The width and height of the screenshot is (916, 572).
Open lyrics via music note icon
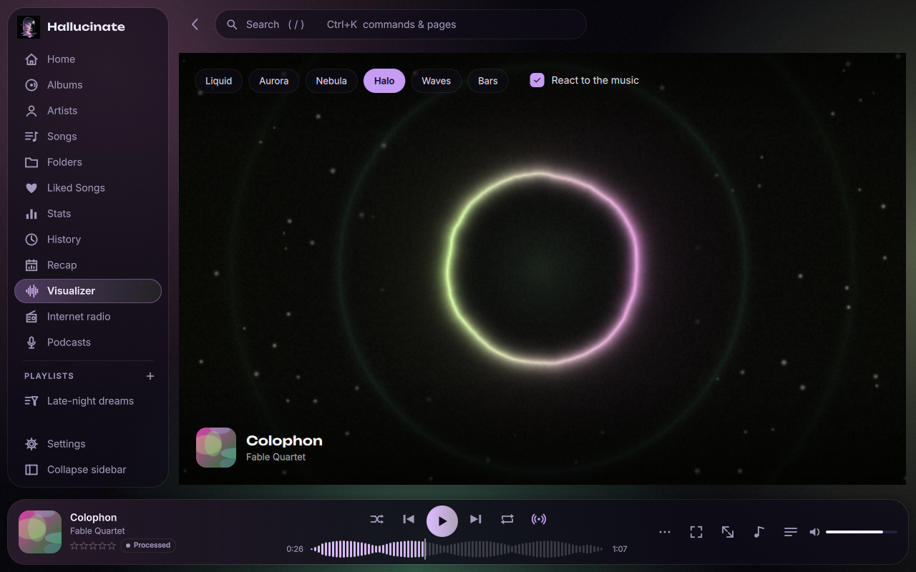coord(759,532)
